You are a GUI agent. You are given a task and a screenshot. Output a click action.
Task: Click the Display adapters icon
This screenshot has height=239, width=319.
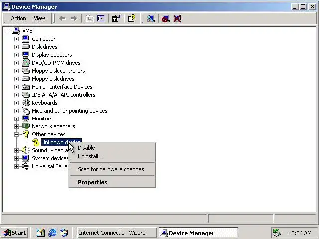pyautogui.click(x=26, y=55)
